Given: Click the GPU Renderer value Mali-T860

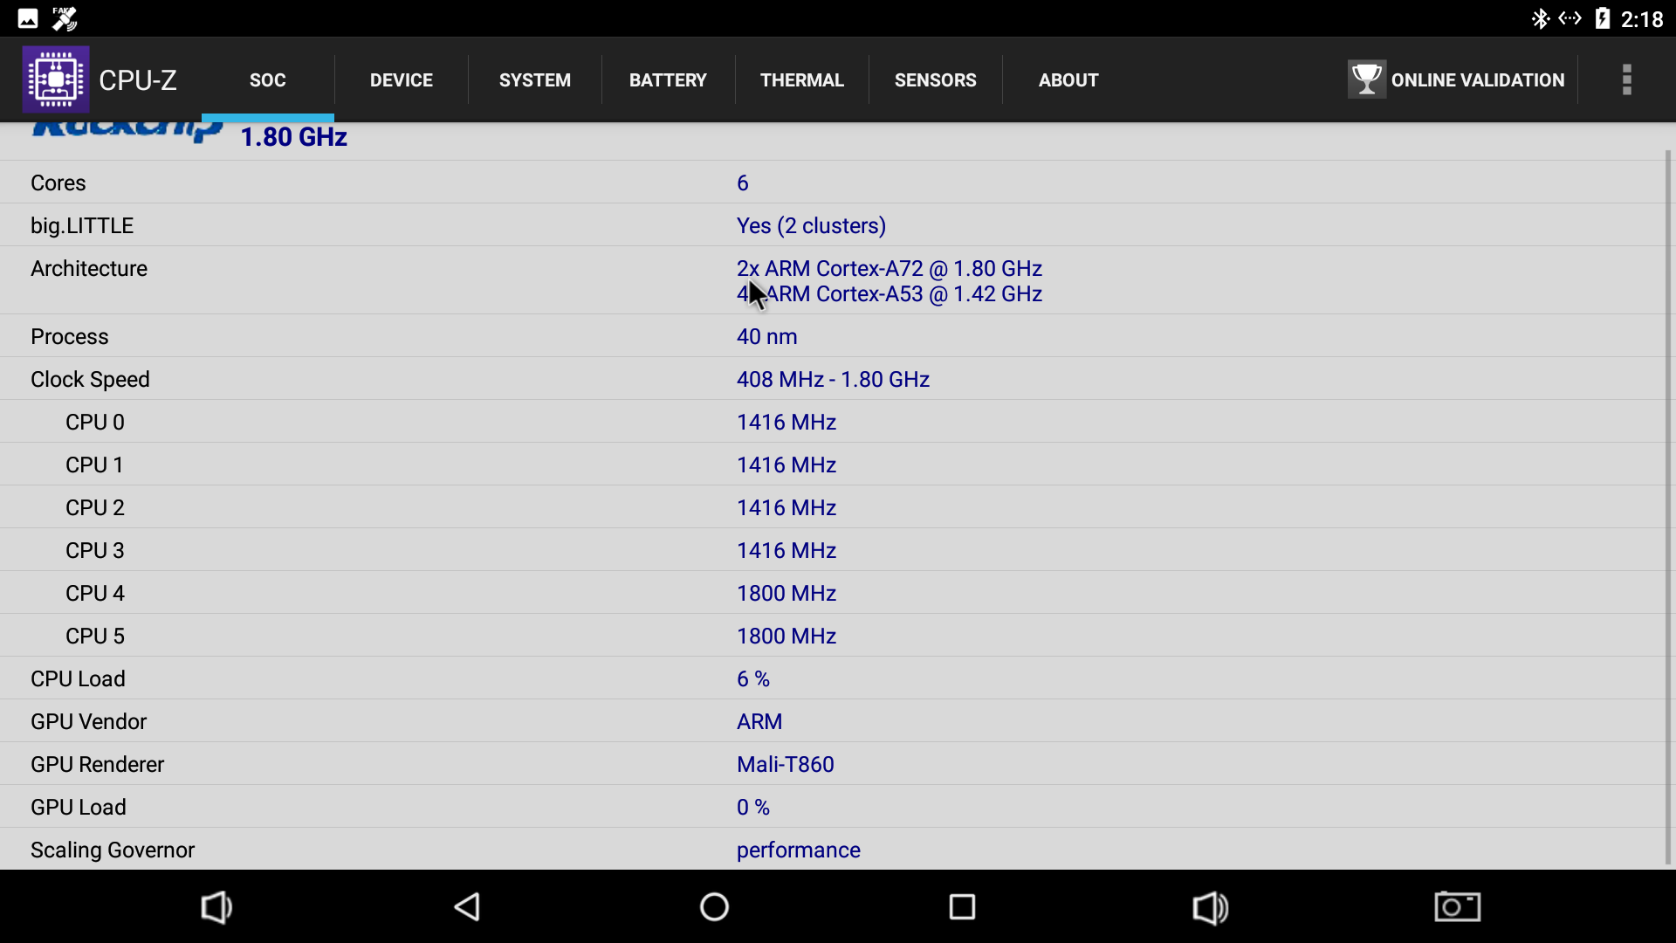Looking at the screenshot, I should (786, 764).
